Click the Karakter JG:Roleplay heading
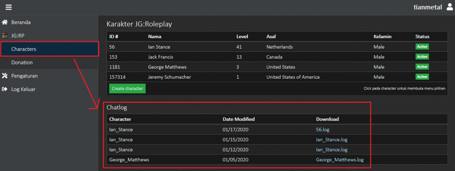Image resolution: width=455 pixels, height=171 pixels. 139,24
